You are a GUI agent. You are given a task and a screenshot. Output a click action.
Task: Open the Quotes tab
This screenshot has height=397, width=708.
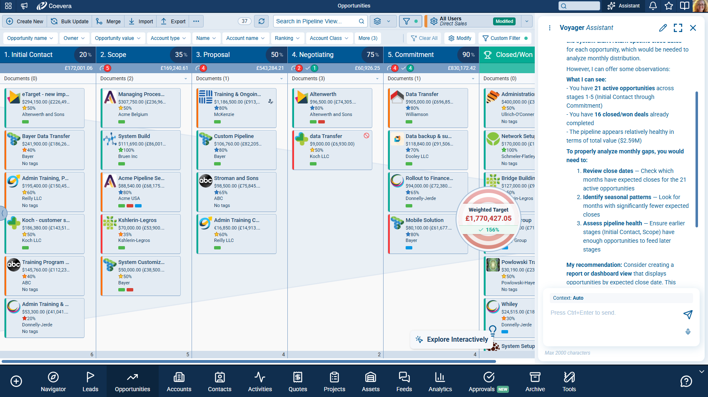[x=298, y=382]
